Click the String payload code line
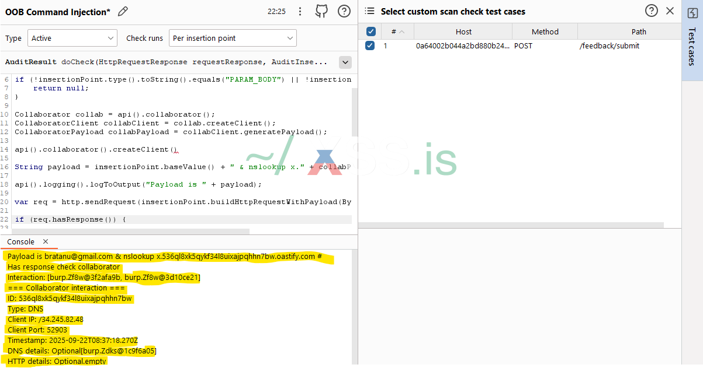 click(182, 167)
